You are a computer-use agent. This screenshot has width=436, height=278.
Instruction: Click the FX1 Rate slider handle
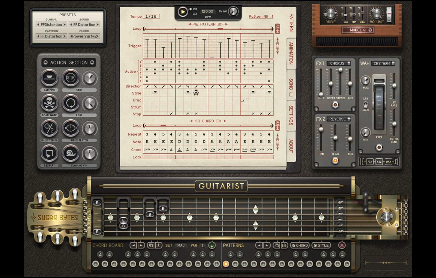pos(321,94)
